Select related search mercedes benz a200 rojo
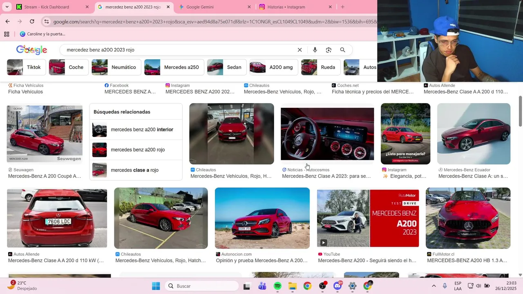This screenshot has height=294, width=523. click(x=136, y=150)
